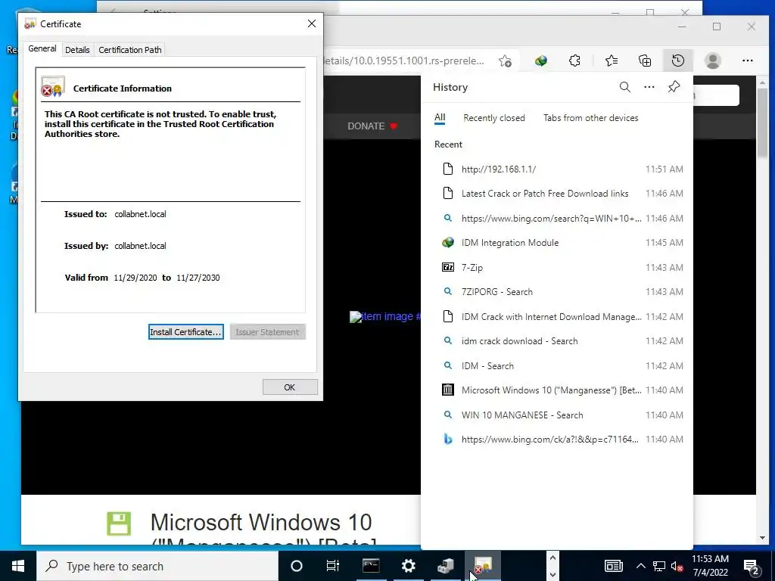Screen dimensions: 775x581
Task: Select the General tab
Action: pos(42,48)
